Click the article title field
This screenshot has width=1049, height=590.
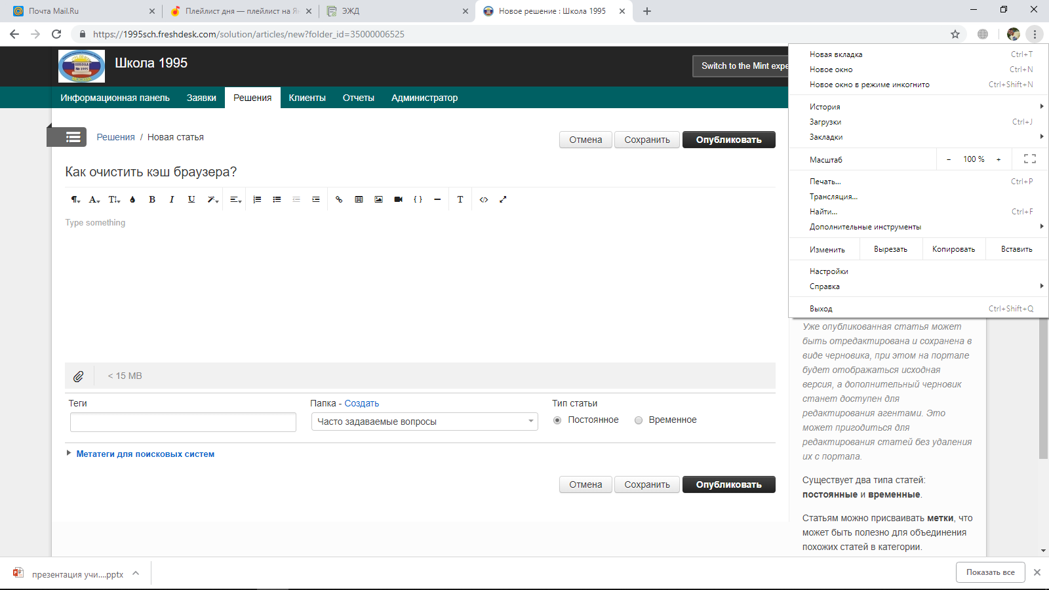pos(420,172)
